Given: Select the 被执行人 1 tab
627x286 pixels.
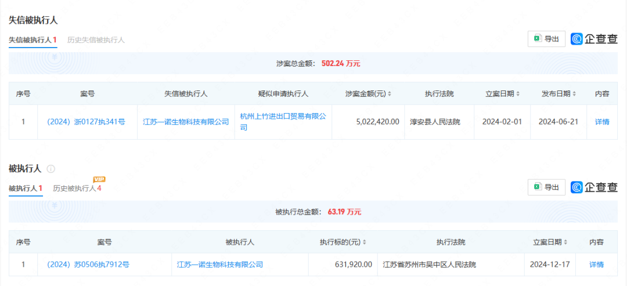Looking at the screenshot, I should (26, 188).
